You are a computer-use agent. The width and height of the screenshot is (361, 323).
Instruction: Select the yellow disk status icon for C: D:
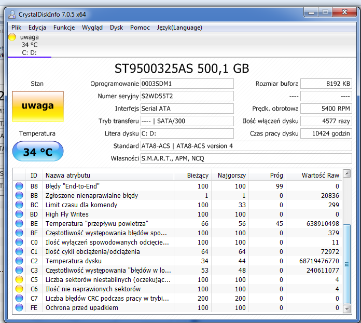(12, 37)
